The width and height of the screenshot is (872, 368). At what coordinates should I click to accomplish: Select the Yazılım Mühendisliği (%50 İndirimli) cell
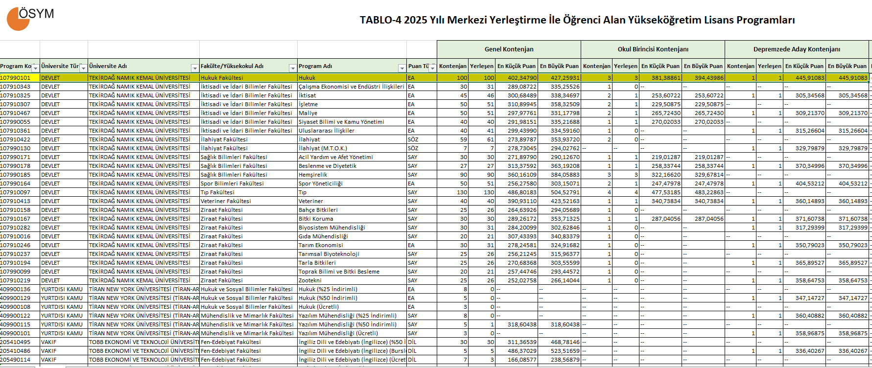(352, 324)
